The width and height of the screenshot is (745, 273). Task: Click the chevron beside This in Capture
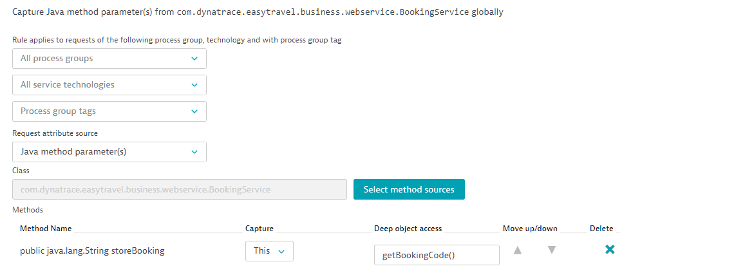281,251
